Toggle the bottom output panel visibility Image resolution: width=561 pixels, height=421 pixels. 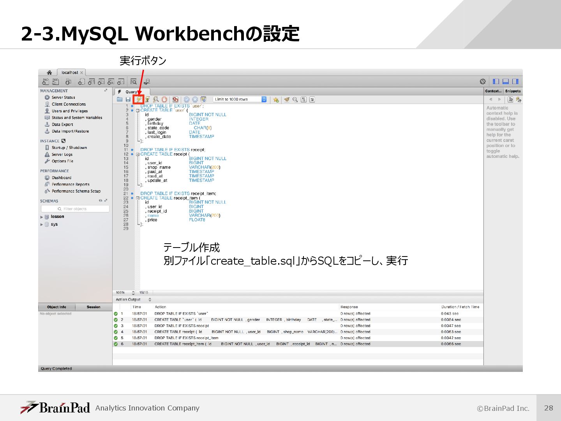point(506,81)
